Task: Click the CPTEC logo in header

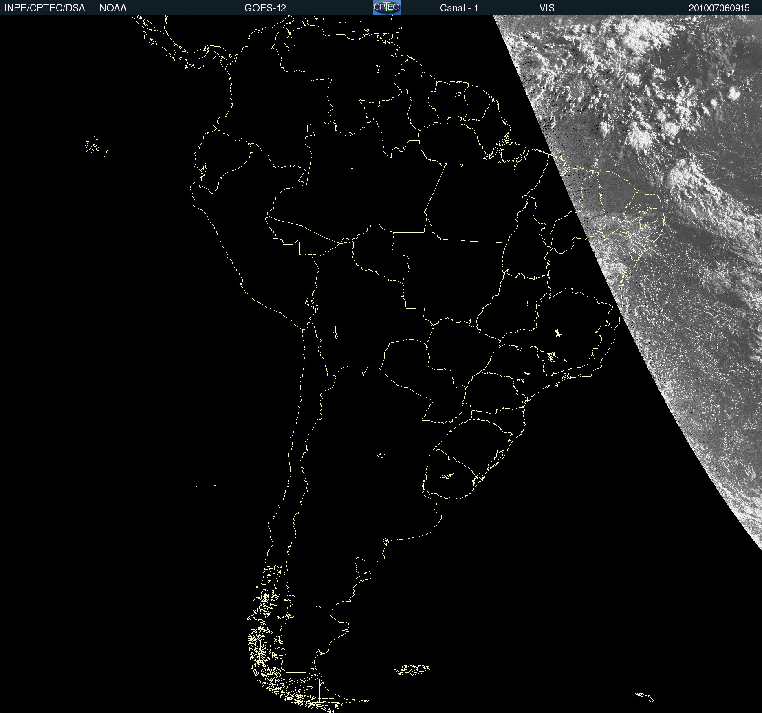Action: 387,7
